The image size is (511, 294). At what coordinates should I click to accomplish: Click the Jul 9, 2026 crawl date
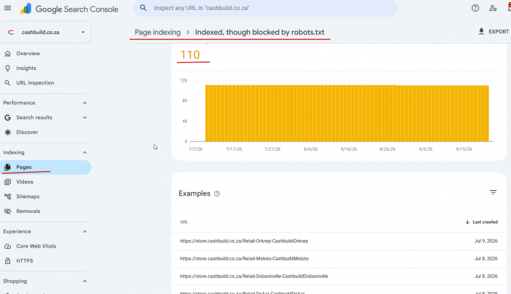(486, 241)
